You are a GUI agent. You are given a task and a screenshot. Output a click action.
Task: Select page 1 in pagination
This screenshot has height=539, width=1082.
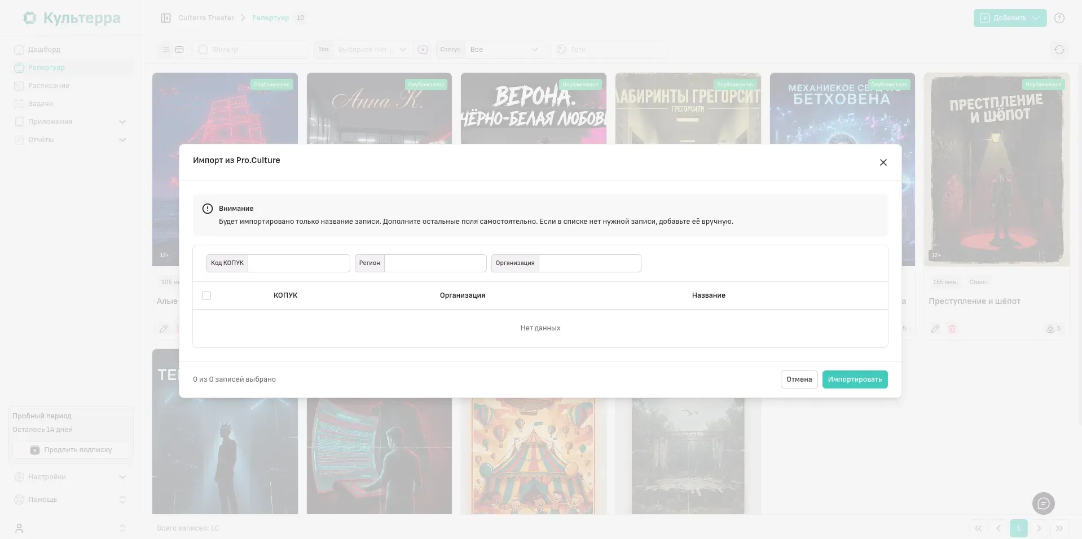tap(1019, 528)
